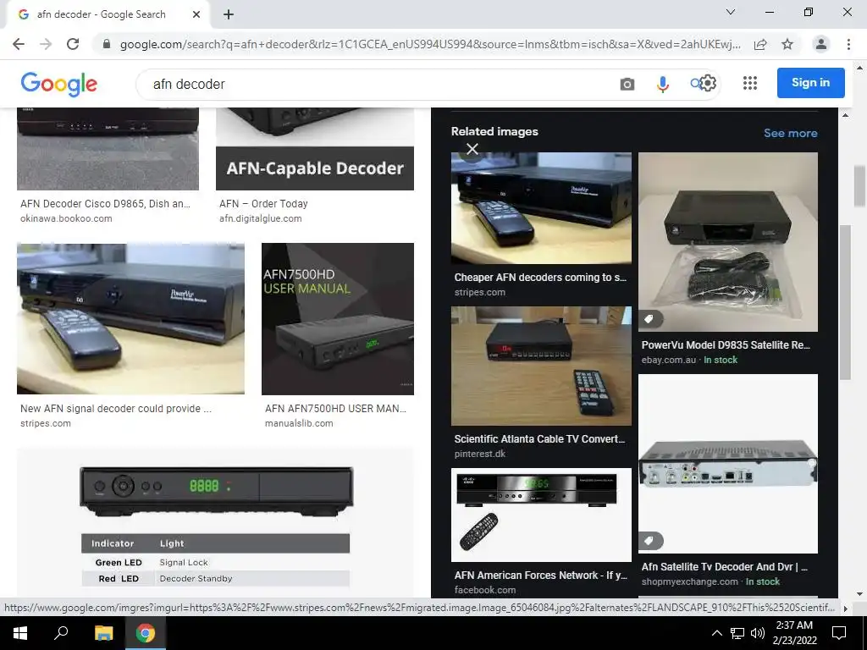Click AFN – Order Today title

pyautogui.click(x=263, y=203)
